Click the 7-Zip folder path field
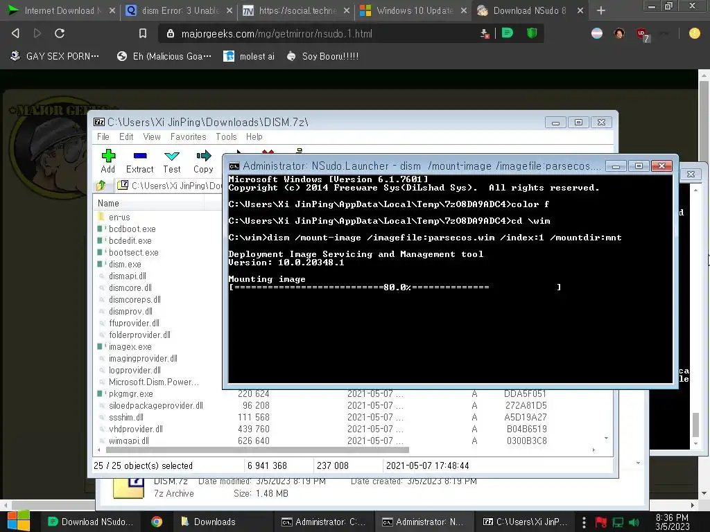This screenshot has width=710, height=532. coord(168,186)
